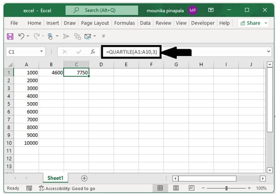Select cell B1 containing 4600
The height and width of the screenshot is (195, 276).
click(x=51, y=73)
